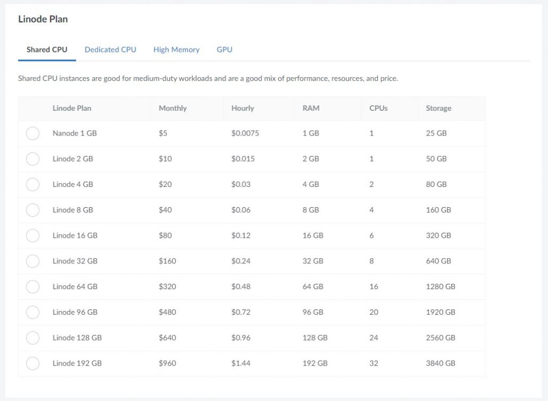Pick the Linode 96 GB radio button
This screenshot has height=401, width=548.
coord(33,312)
